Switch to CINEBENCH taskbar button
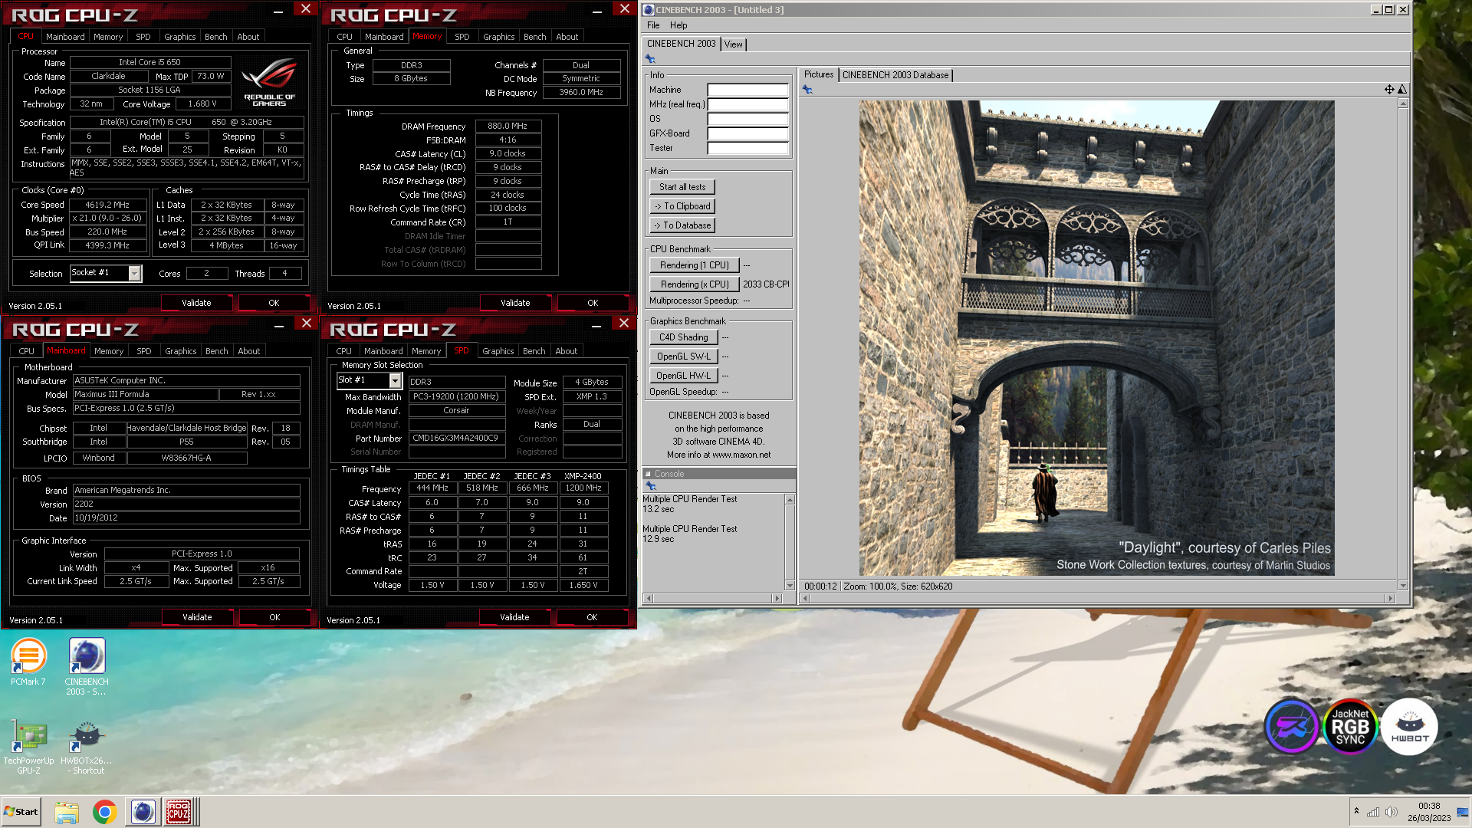This screenshot has height=828, width=1472. coord(143,812)
